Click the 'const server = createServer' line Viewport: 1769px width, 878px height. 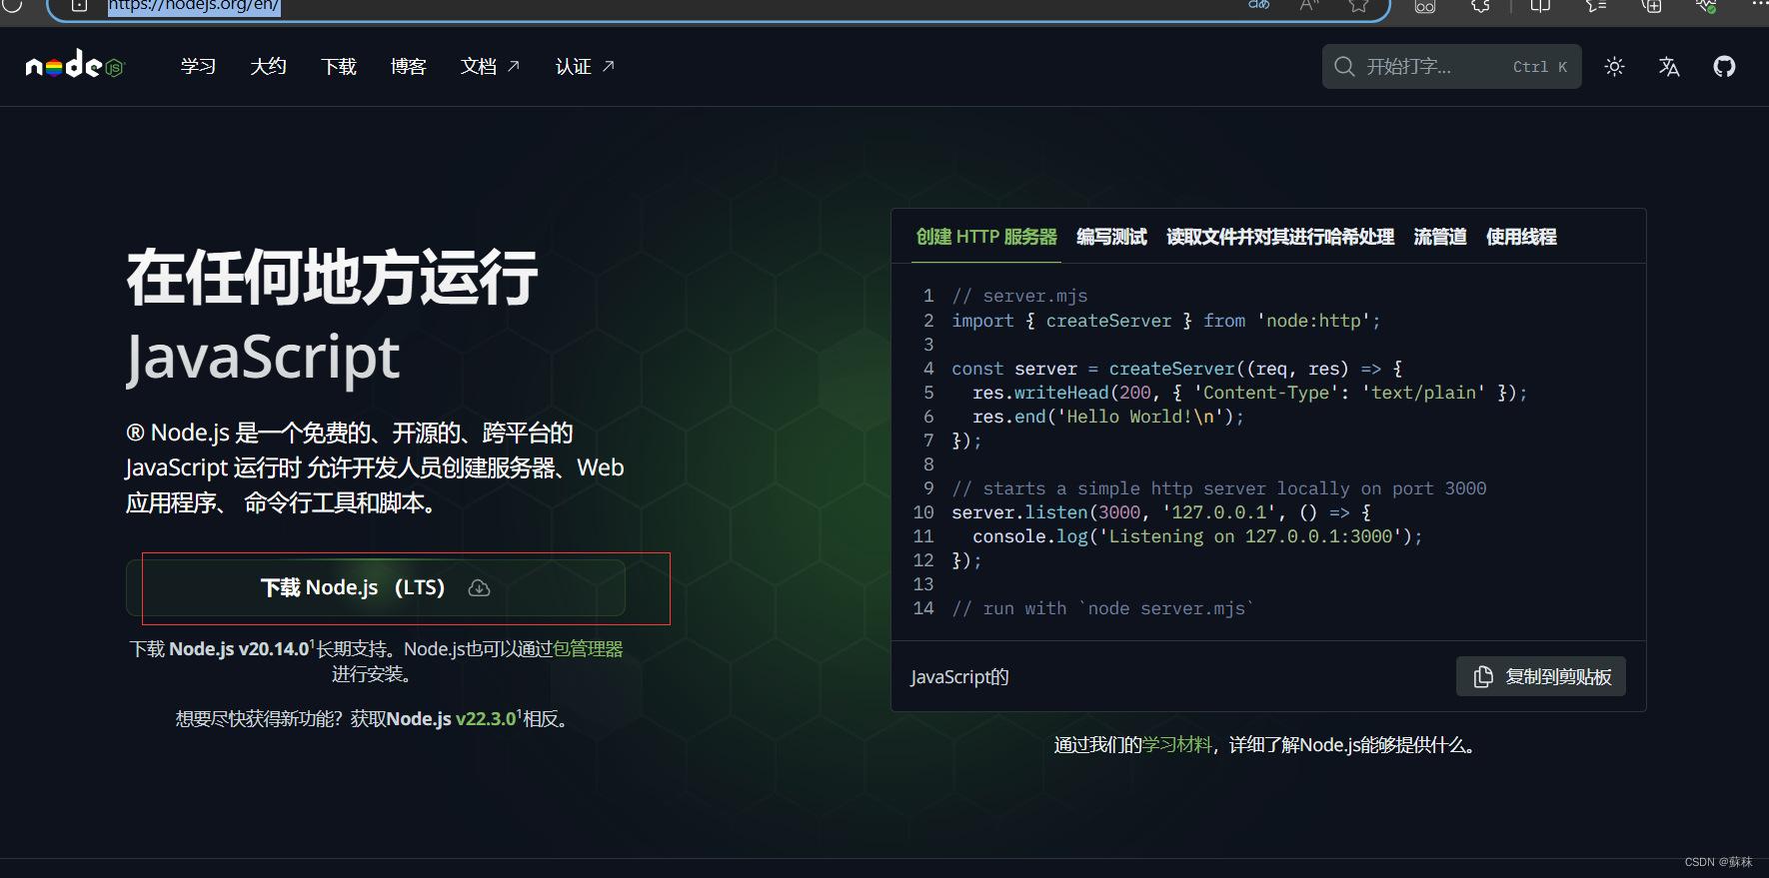(1176, 369)
